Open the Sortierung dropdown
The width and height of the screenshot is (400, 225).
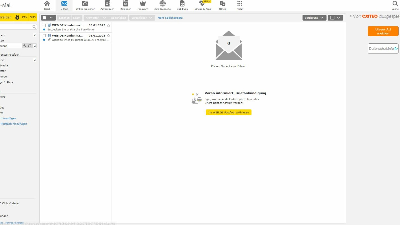314,18
